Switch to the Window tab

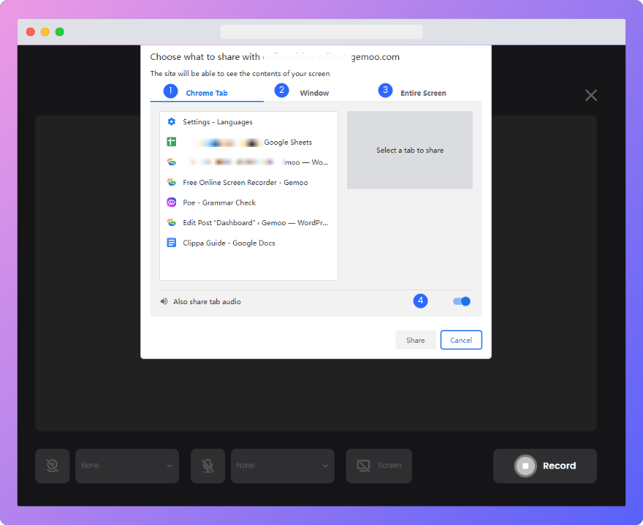(314, 93)
